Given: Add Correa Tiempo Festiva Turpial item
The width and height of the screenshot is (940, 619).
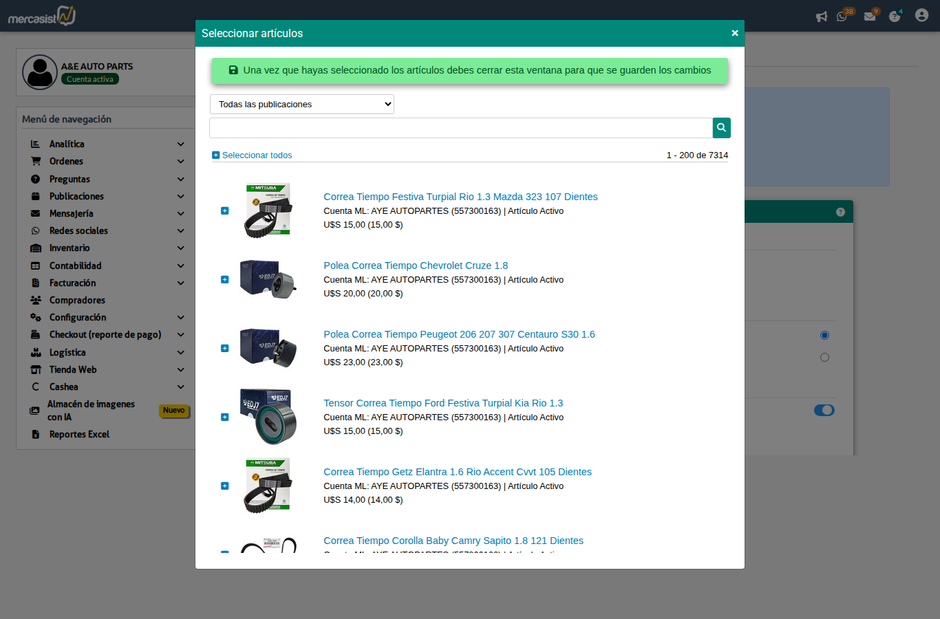Looking at the screenshot, I should click(x=224, y=210).
